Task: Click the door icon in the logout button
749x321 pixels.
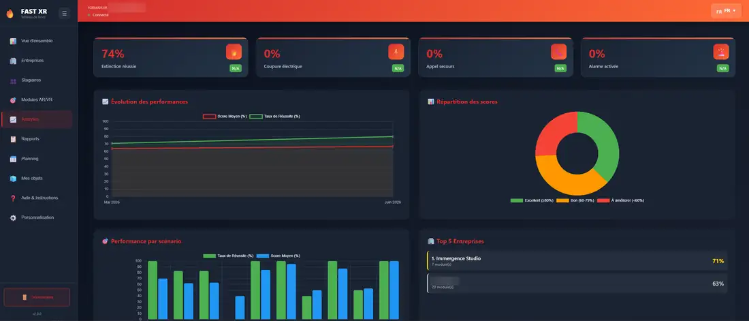Action: 25,297
